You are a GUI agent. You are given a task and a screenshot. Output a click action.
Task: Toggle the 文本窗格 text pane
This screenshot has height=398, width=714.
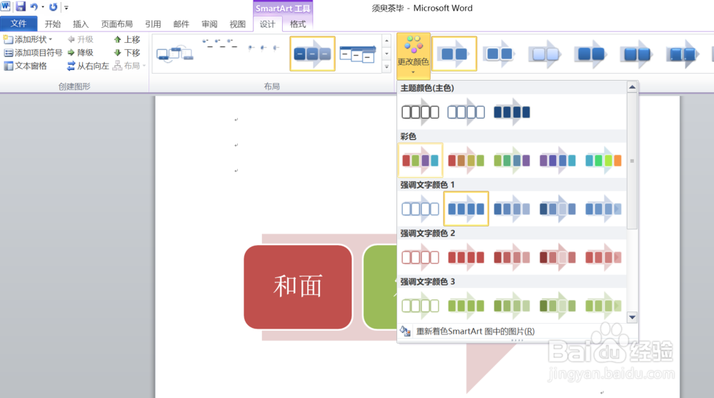tap(26, 66)
